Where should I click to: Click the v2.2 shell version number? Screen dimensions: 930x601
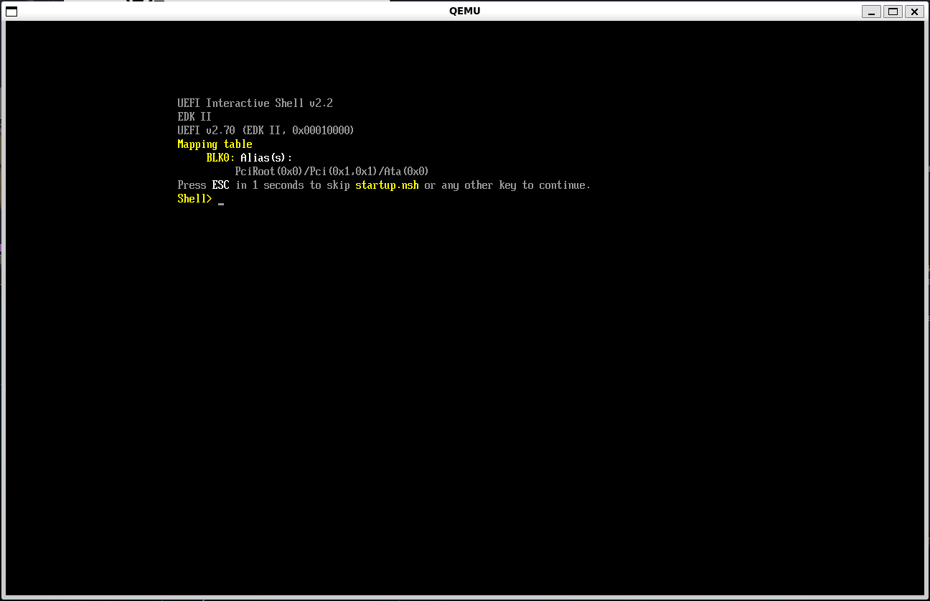[321, 103]
